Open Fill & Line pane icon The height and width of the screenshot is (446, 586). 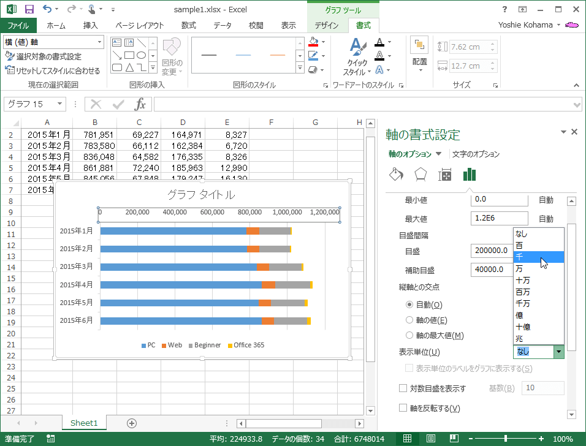396,175
